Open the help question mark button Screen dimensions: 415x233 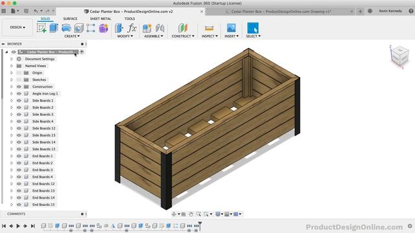(x=411, y=11)
